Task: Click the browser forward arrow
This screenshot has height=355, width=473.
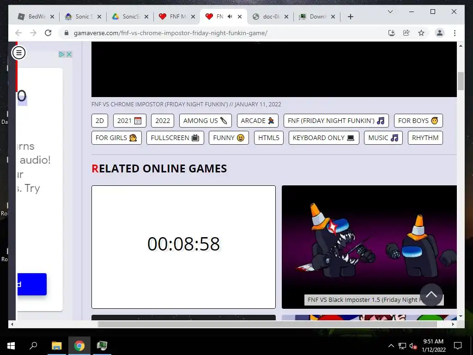Action: tap(33, 33)
